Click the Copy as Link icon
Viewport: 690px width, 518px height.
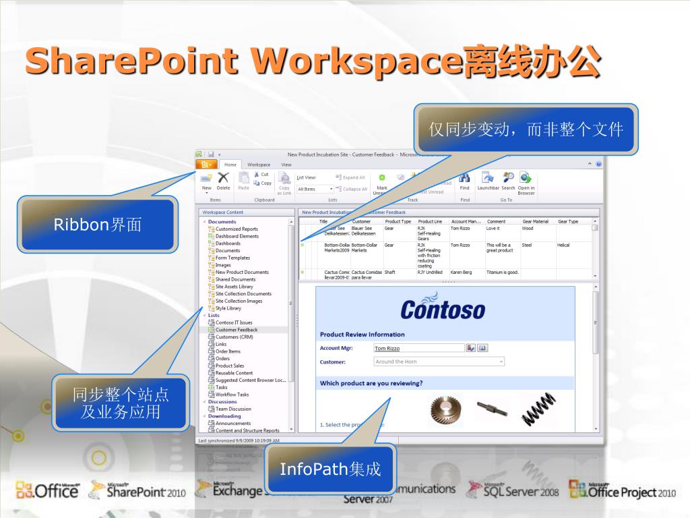[x=285, y=178]
